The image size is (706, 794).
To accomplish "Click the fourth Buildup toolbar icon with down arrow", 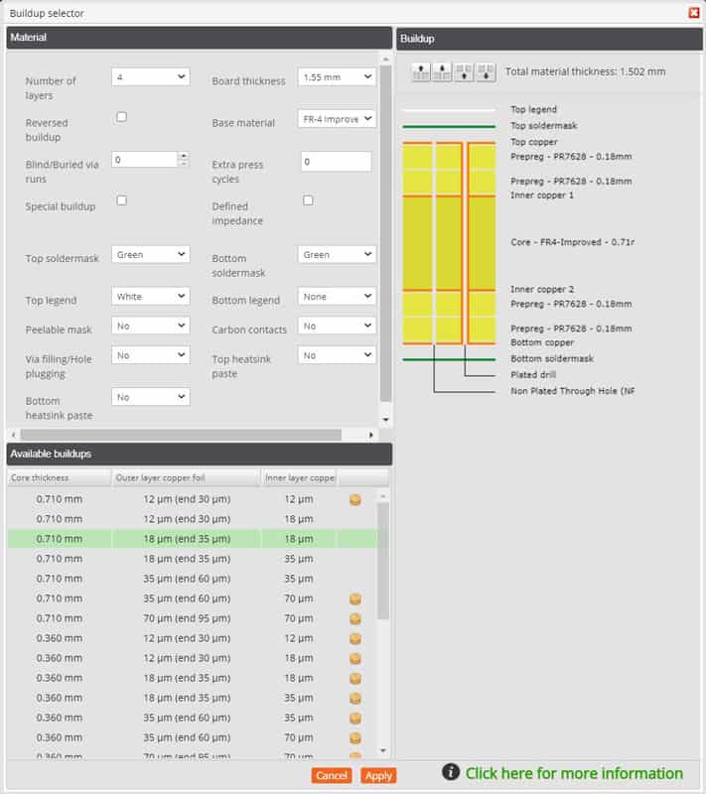I will [x=486, y=71].
